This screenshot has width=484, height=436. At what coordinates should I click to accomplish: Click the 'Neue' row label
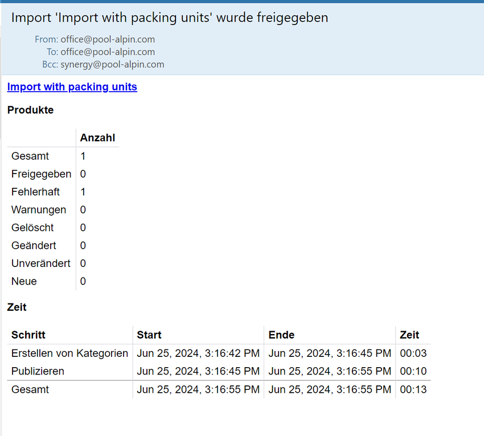point(24,281)
